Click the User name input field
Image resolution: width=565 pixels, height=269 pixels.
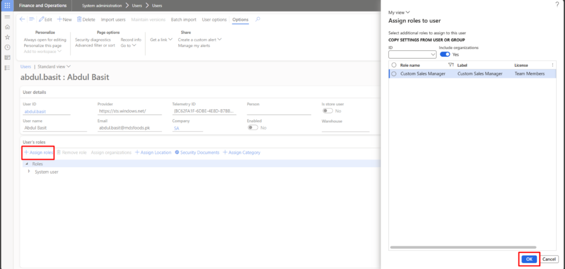[55, 128]
